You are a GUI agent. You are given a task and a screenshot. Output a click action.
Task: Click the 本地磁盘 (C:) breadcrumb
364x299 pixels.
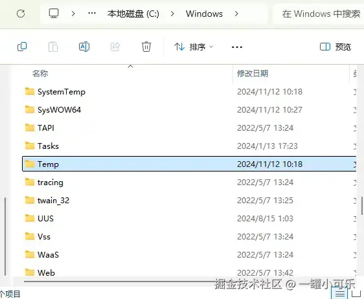(133, 14)
